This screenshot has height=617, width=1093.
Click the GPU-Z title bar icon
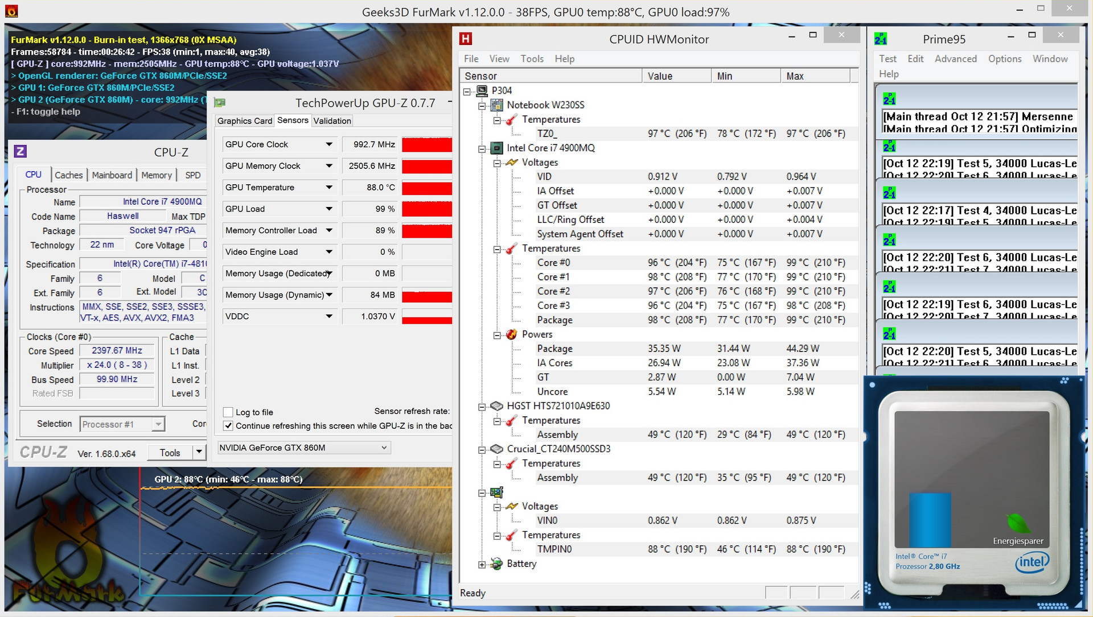point(220,103)
